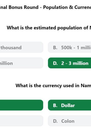Click the word 'thousand' in gray option
Viewport: 91px width, 128px height.
11,47
